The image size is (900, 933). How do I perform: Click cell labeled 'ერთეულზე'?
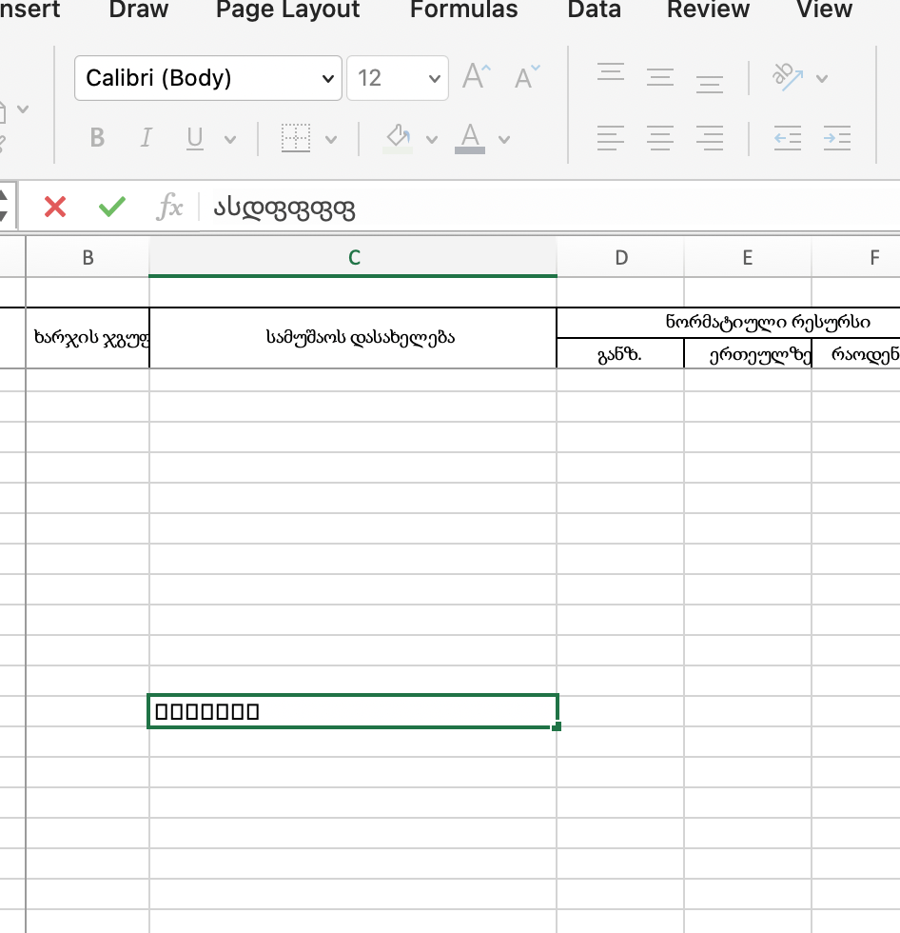[747, 353]
